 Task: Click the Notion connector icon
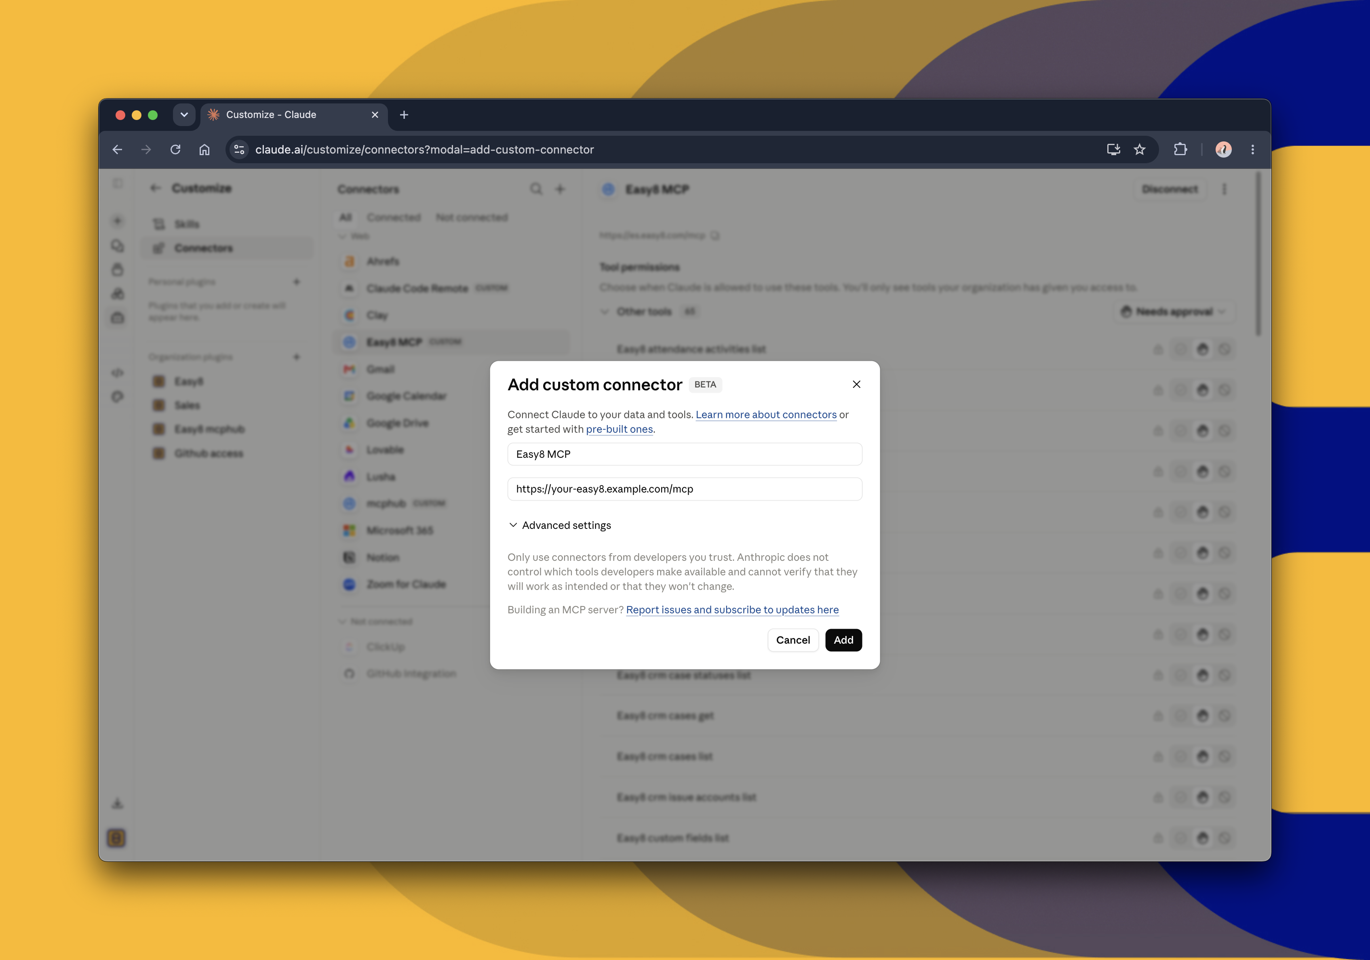349,557
